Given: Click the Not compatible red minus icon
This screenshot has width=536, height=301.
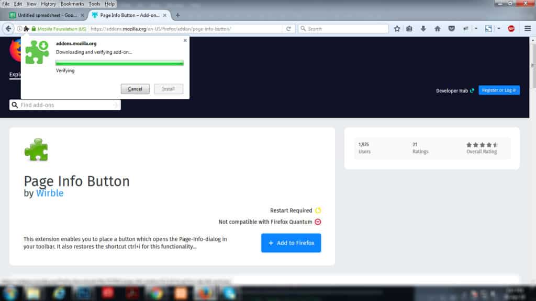Looking at the screenshot, I should pos(318,222).
